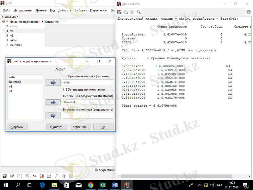The height and width of the screenshot is (190, 253).
Task: Move variable to treatment field with arrow
Action: point(53,102)
